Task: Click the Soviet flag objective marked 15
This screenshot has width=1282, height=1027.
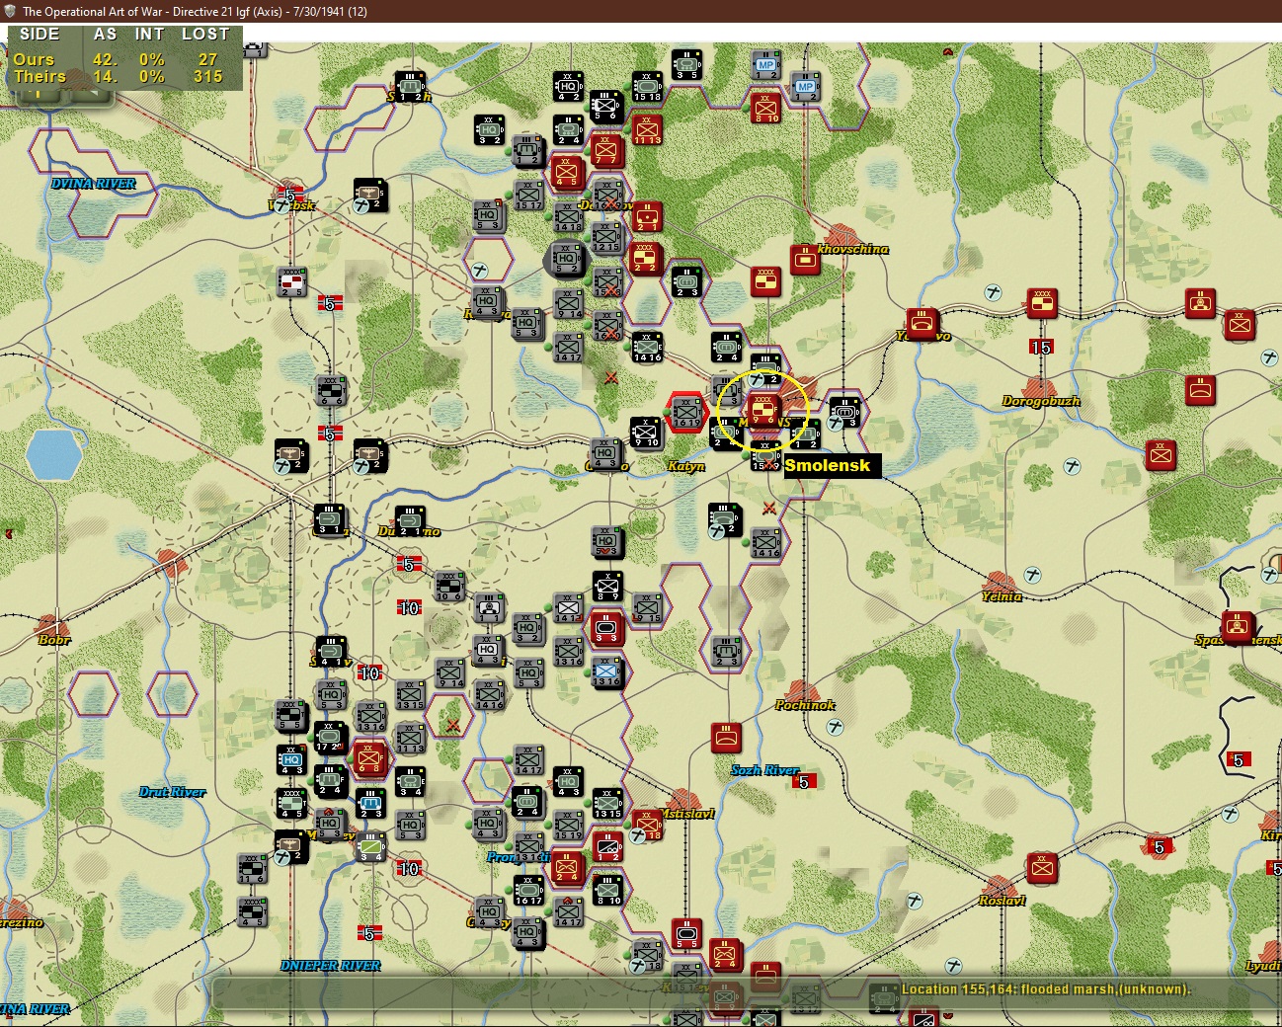Action: [1041, 347]
